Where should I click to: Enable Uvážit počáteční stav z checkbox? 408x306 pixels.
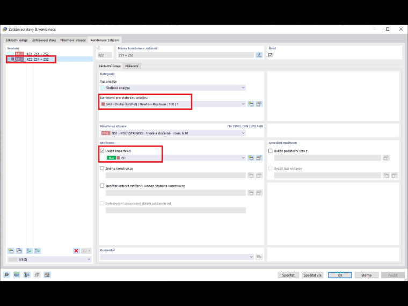271,151
